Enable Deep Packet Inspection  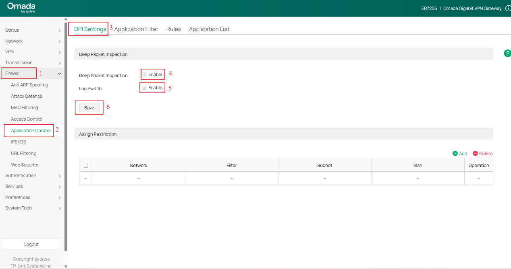[144, 74]
